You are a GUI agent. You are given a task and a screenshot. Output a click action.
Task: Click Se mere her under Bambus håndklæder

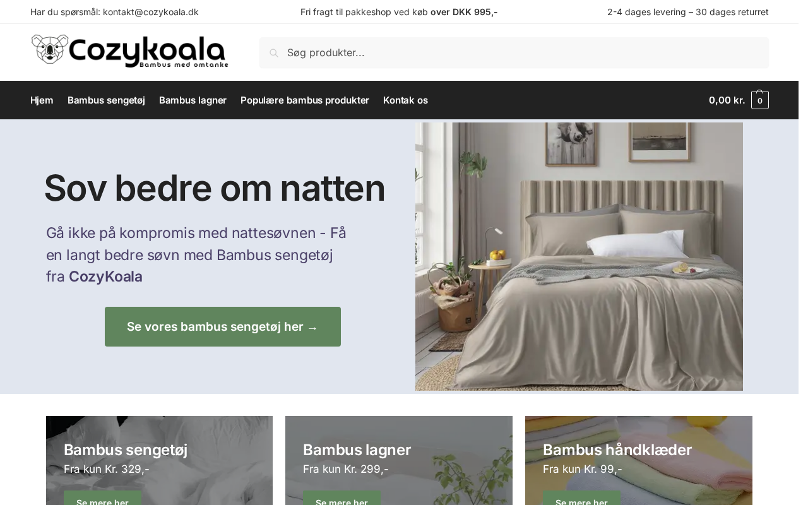coord(581,499)
